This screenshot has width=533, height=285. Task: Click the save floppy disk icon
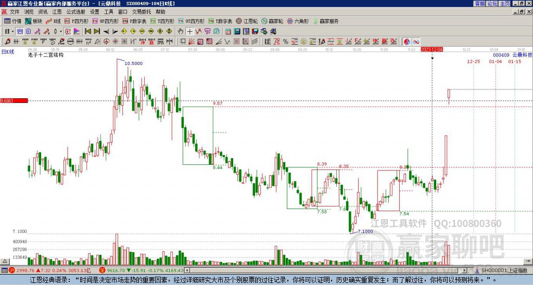[x=255, y=32]
